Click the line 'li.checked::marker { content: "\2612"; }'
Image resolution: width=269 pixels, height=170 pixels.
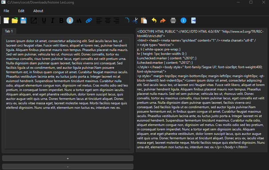[165, 62]
